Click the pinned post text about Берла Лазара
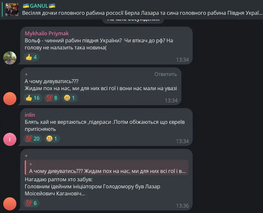 click(x=142, y=13)
